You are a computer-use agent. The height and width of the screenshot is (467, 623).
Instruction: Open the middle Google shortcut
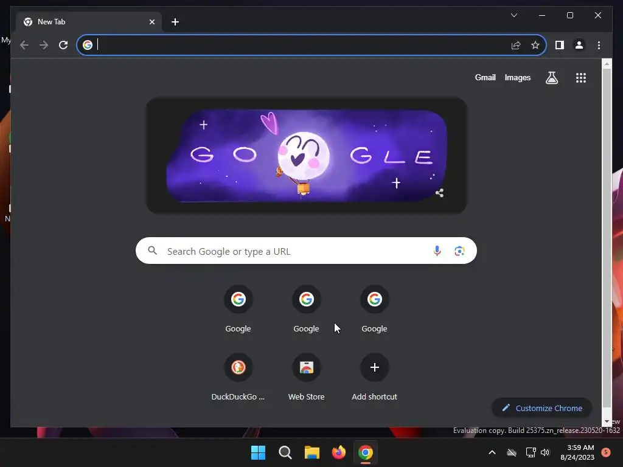coord(306,310)
